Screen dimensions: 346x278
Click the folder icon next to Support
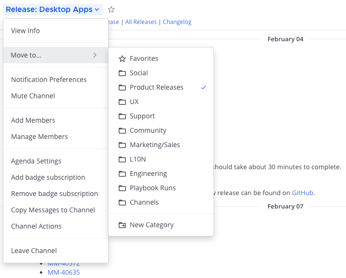pyautogui.click(x=122, y=116)
